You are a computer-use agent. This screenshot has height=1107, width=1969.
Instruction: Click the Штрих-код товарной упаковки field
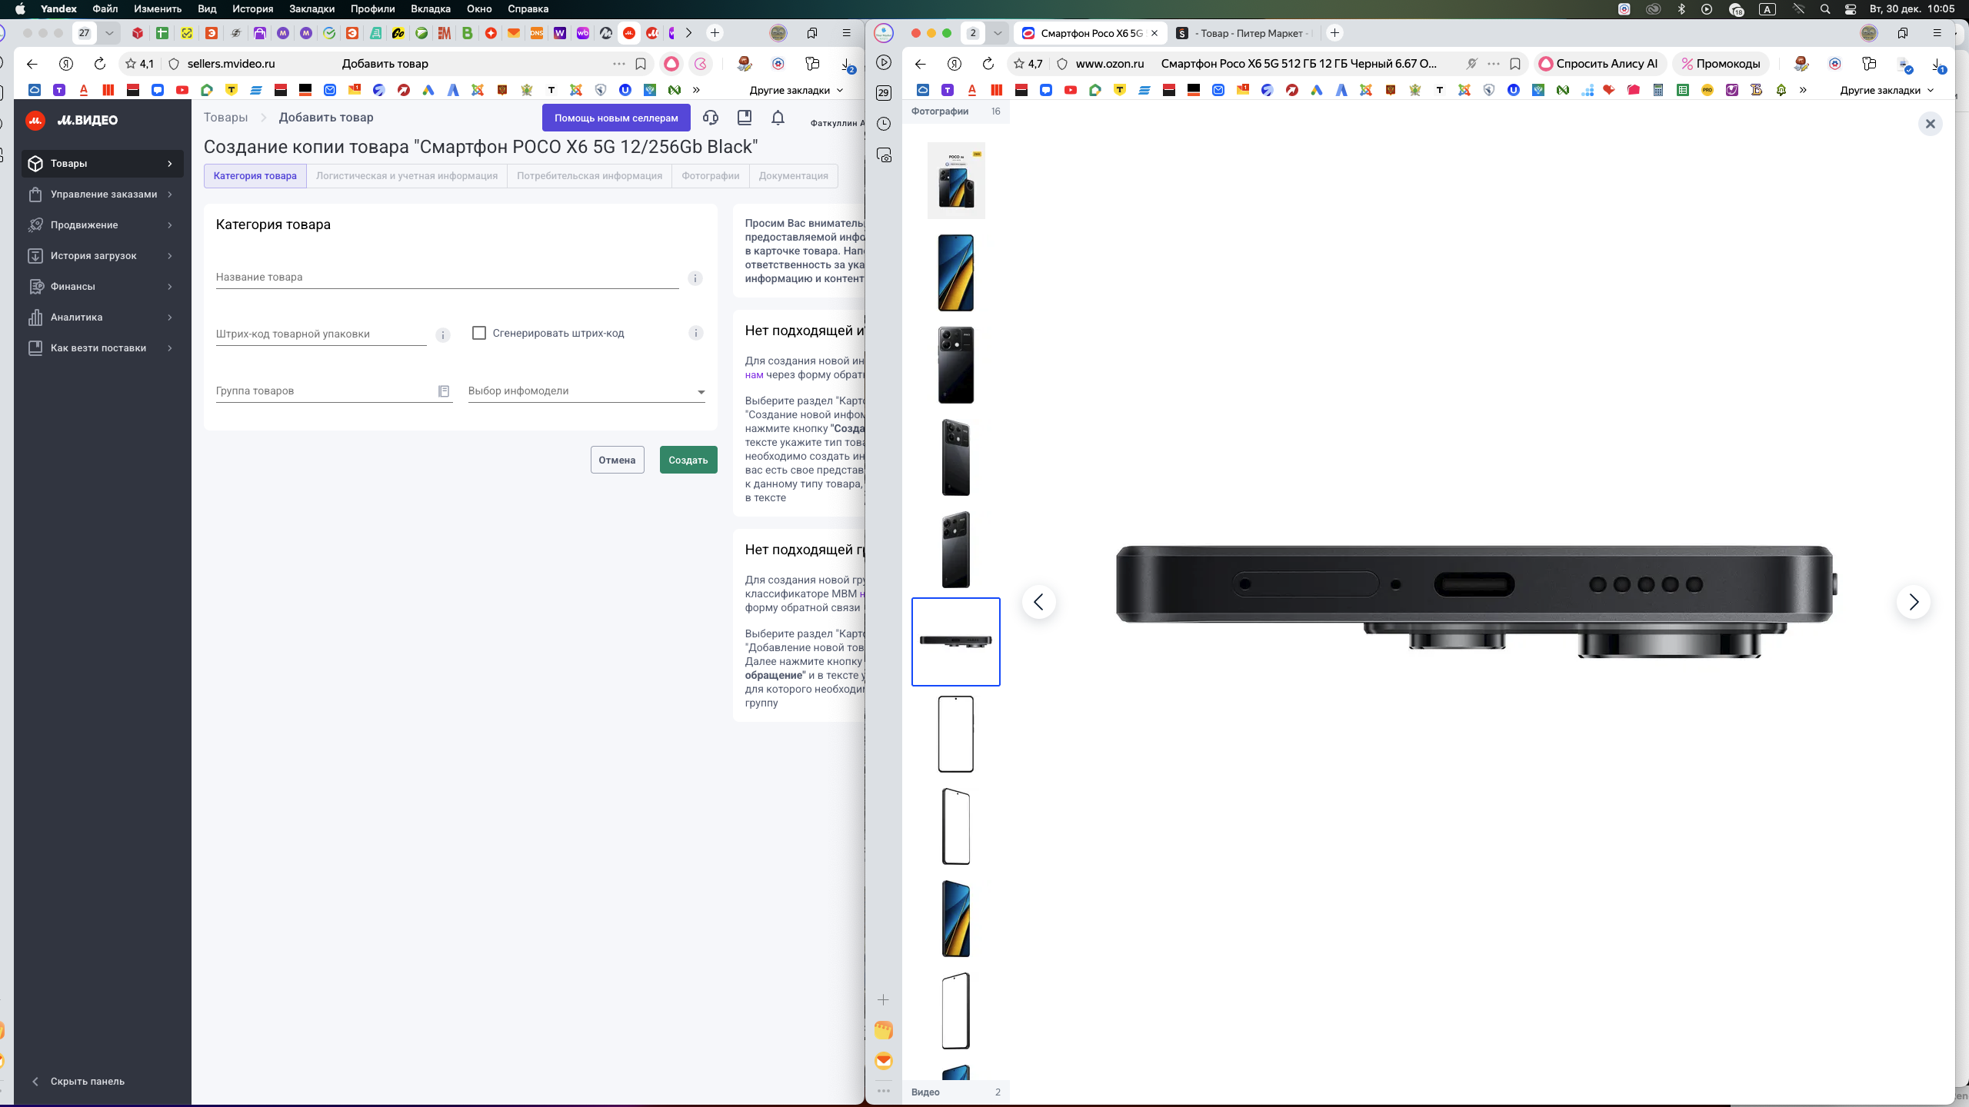tap(321, 334)
